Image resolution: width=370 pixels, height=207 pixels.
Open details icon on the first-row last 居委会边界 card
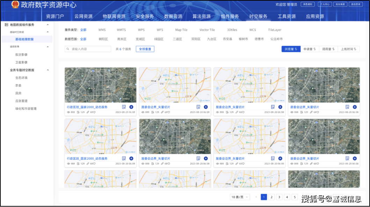[347, 107]
